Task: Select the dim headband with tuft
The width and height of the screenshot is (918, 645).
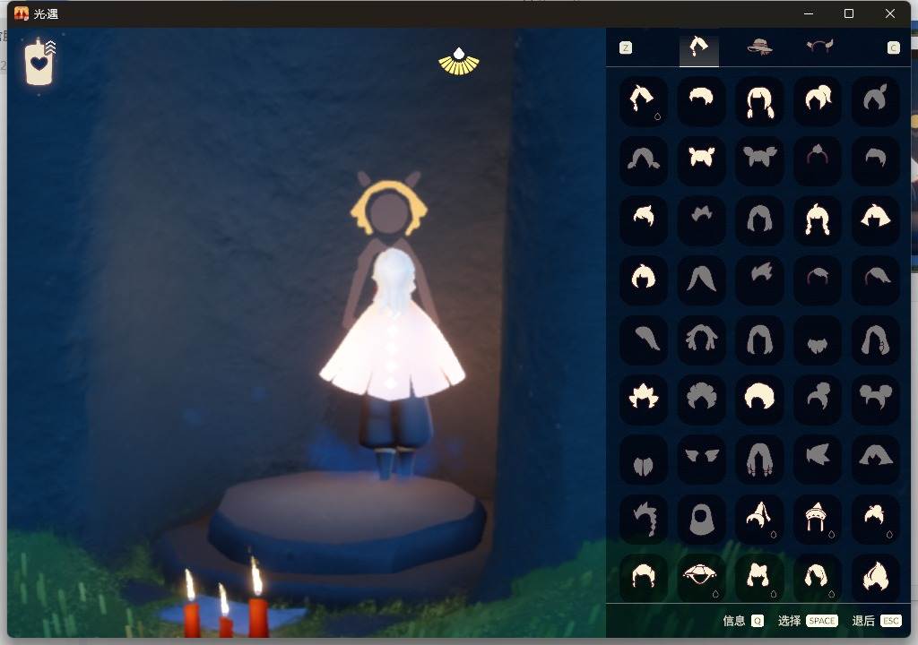Action: [818, 160]
